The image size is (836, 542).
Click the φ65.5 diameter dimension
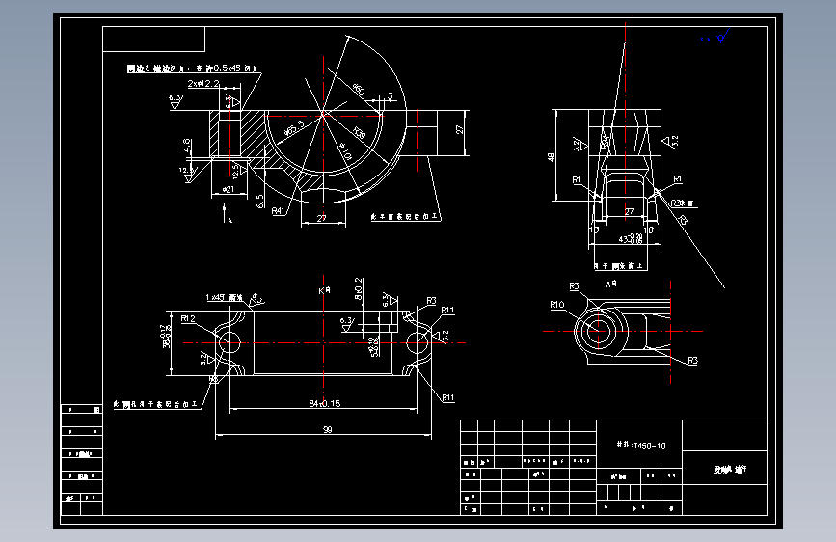point(294,128)
